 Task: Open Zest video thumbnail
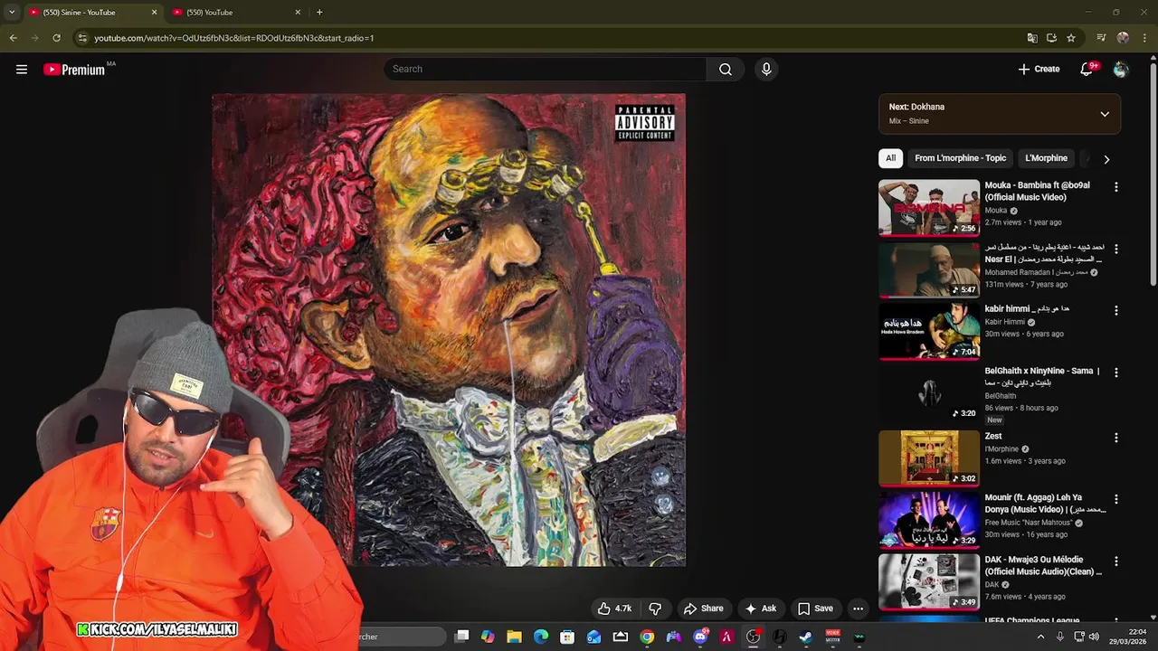(928, 458)
